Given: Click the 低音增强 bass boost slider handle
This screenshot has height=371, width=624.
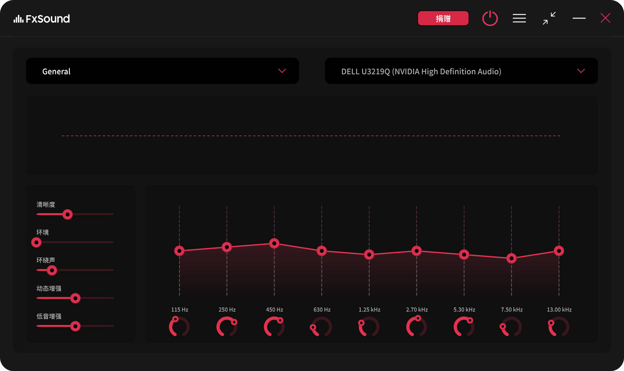Looking at the screenshot, I should click(x=75, y=326).
